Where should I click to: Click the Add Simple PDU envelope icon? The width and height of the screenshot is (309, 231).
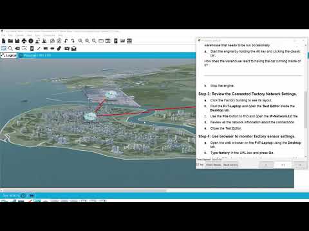[67, 49]
